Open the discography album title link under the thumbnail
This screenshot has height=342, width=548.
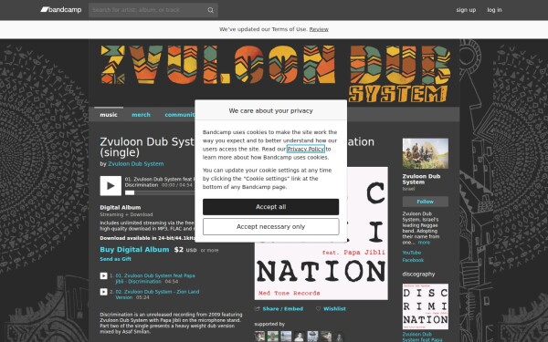422,337
